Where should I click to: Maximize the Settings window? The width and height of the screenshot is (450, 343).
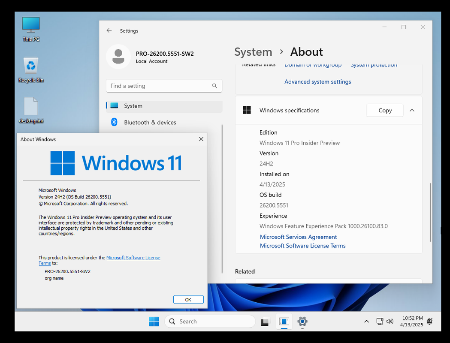(x=404, y=27)
